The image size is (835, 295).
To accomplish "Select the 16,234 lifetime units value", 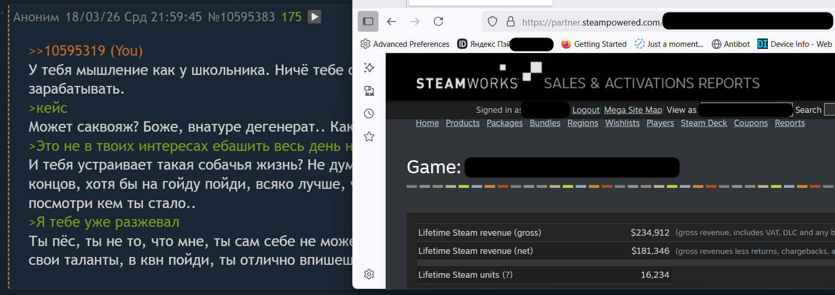I will [655, 275].
